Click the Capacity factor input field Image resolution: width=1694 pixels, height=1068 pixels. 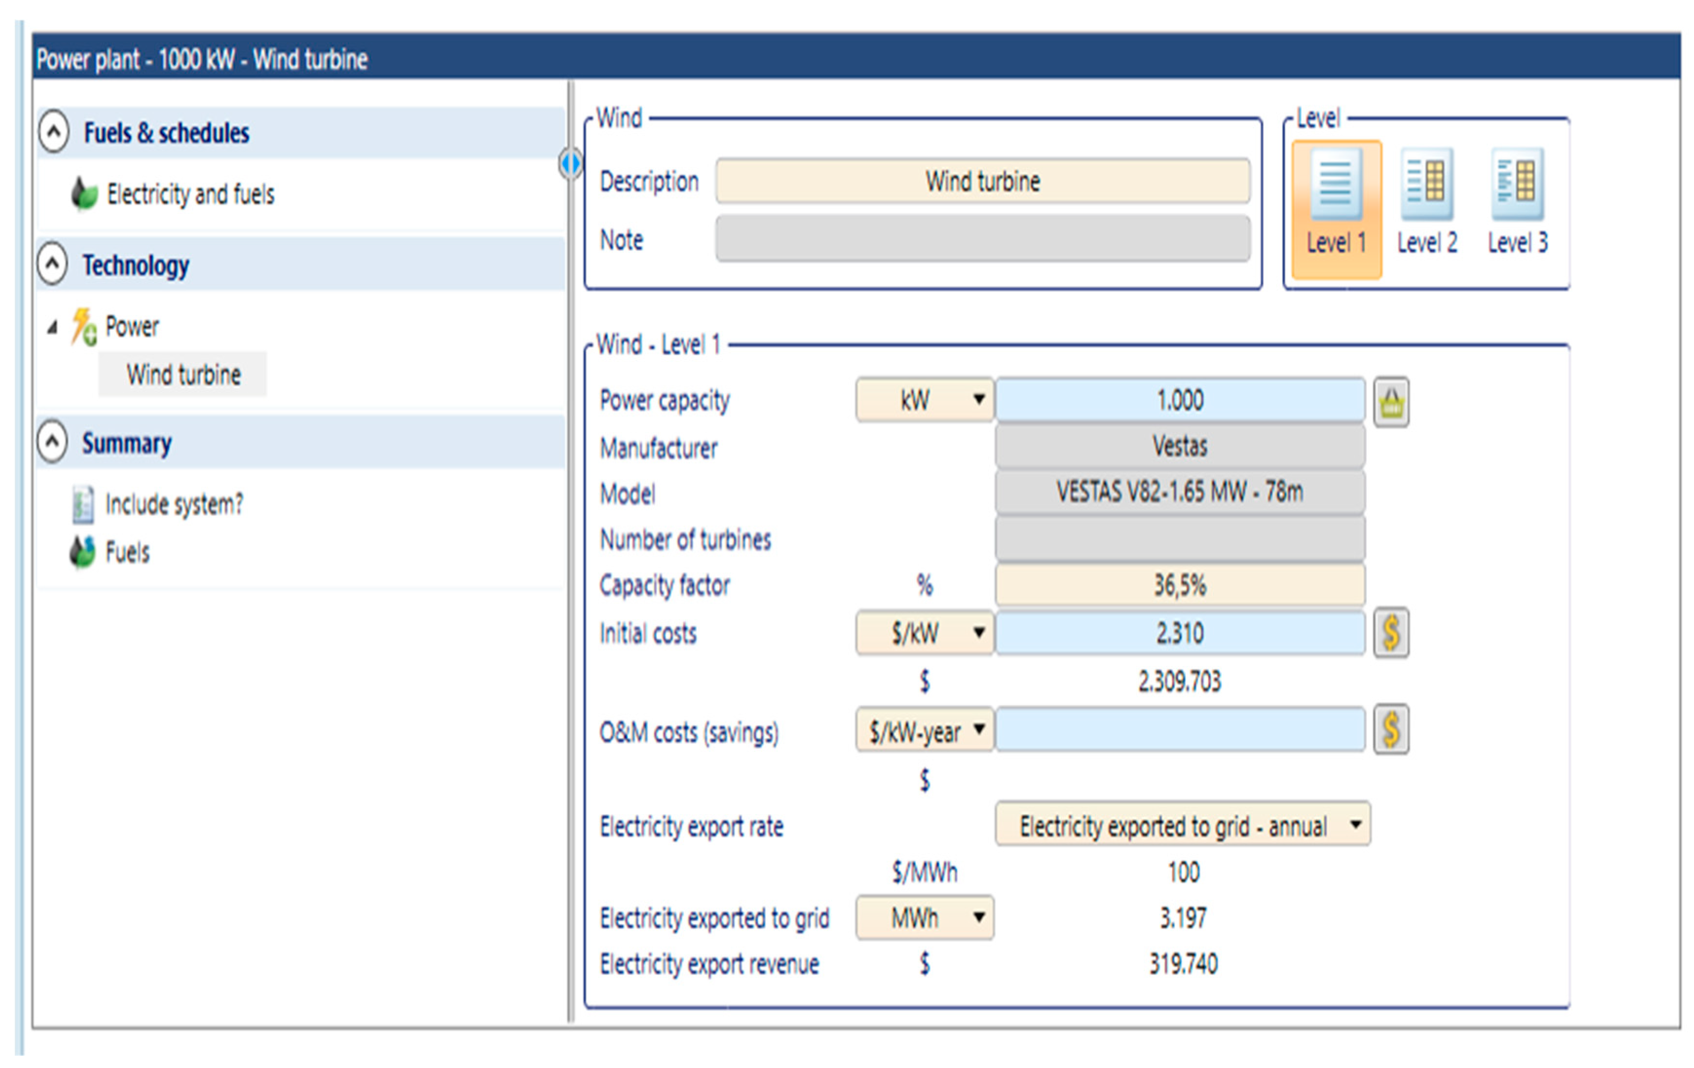point(1179,584)
